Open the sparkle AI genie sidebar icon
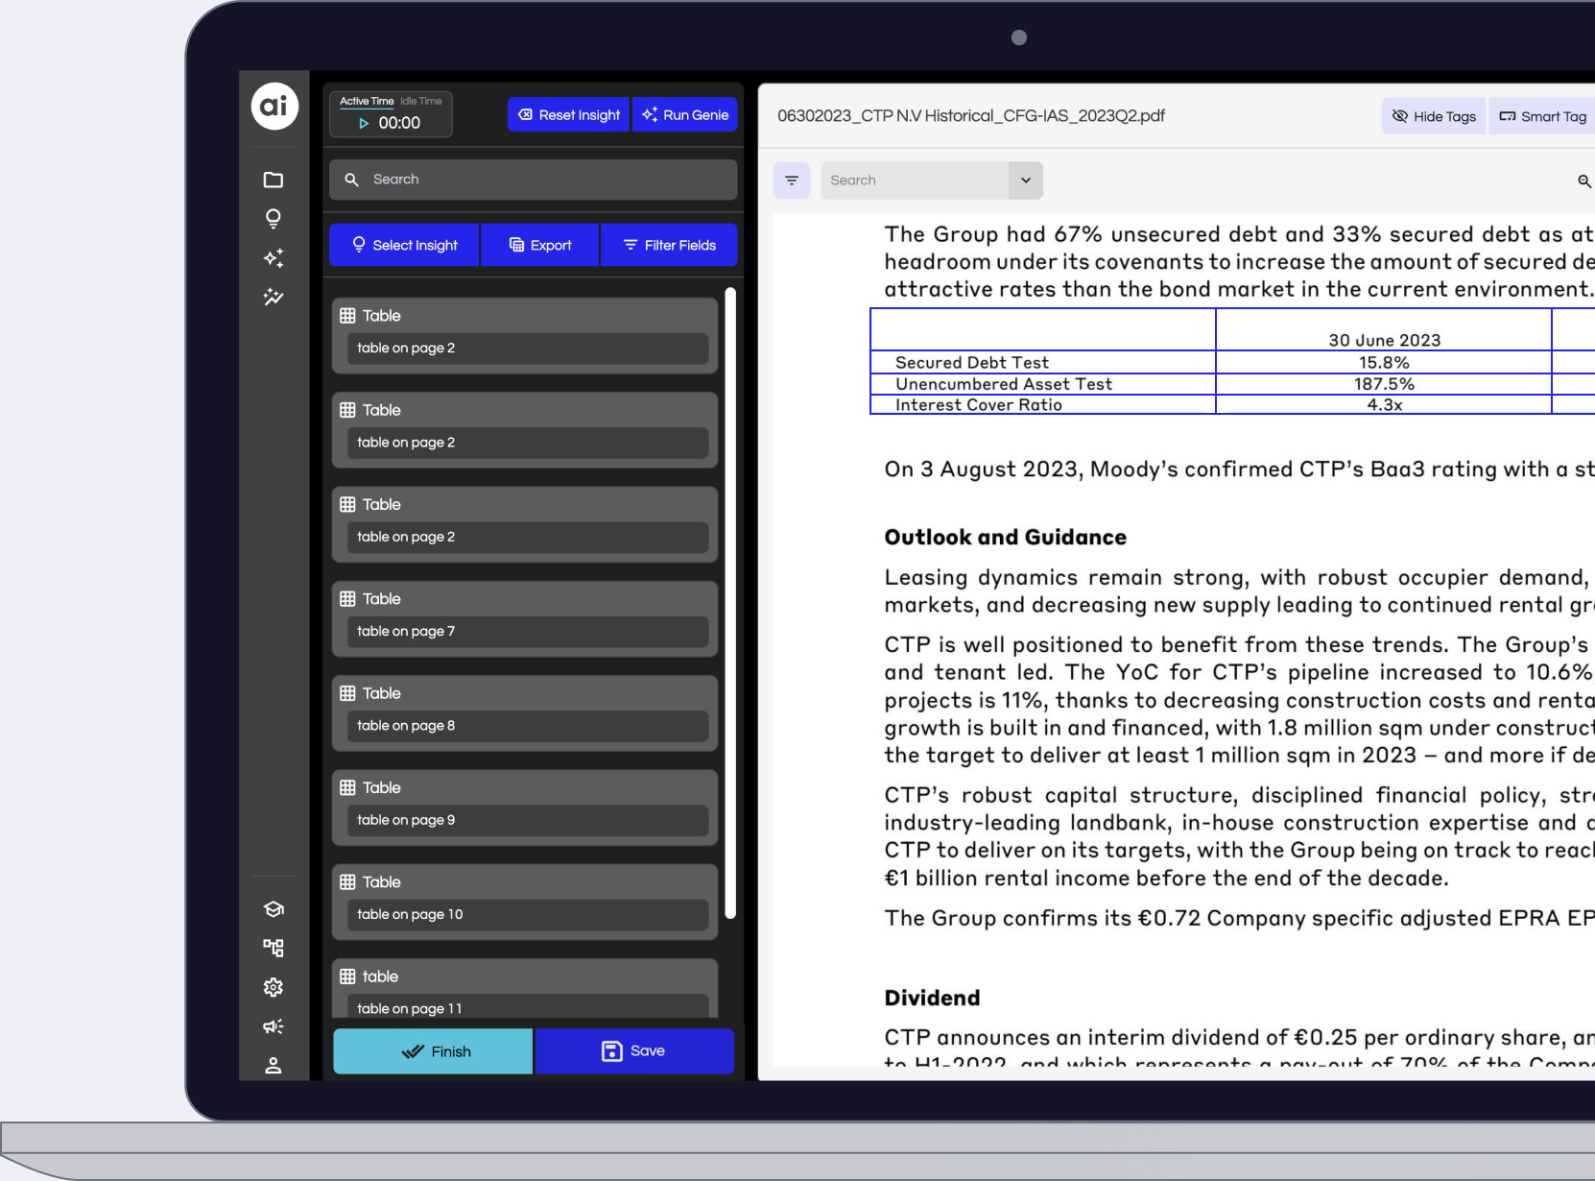Viewport: 1595px width, 1181px height. (274, 258)
